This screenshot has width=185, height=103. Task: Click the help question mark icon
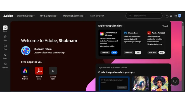click(x=167, y=16)
